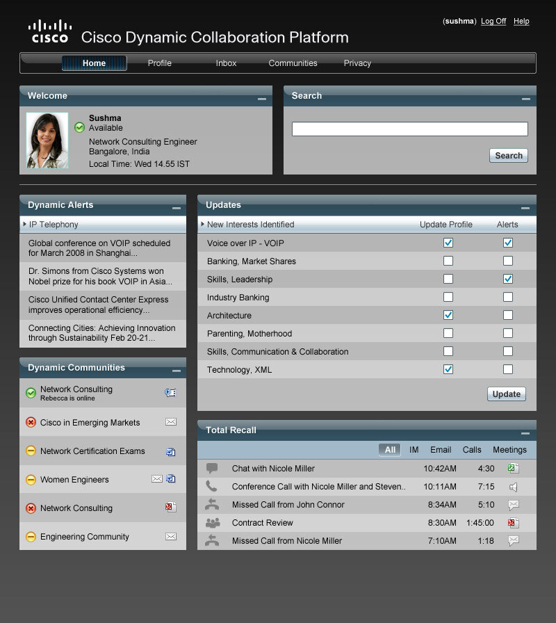This screenshot has width=556, height=623.
Task: Click the yellow status icon for Women Engineers
Action: [31, 480]
